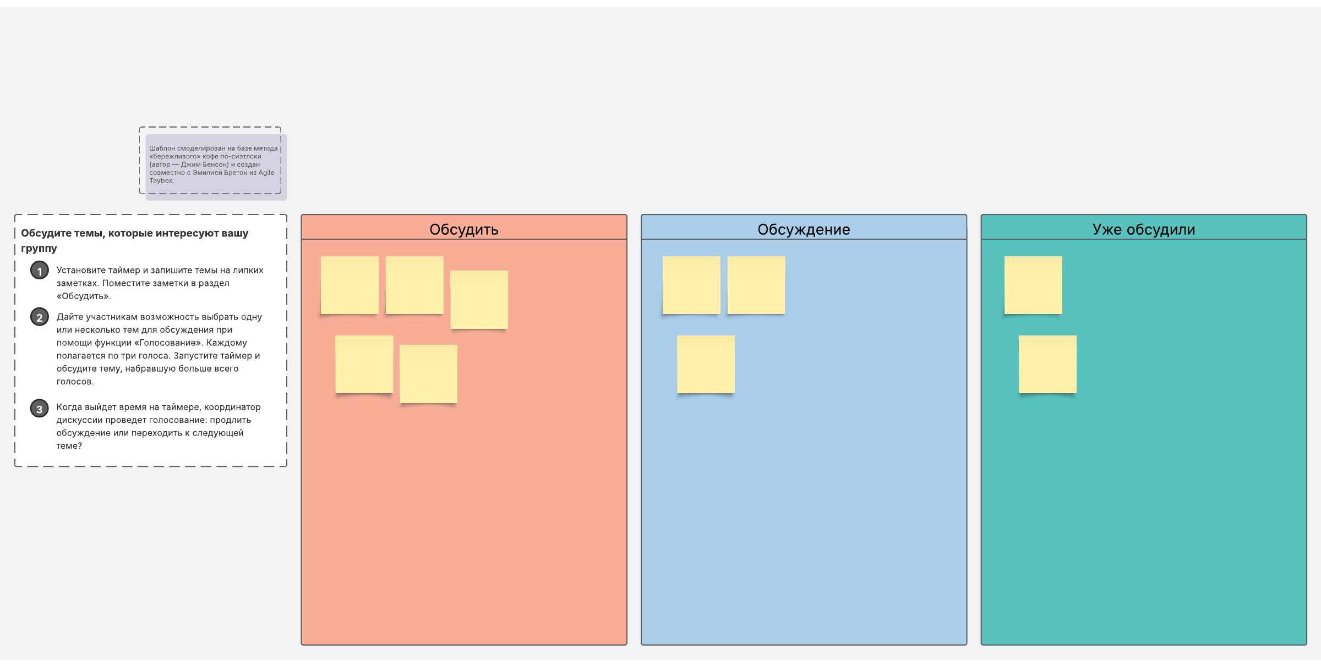Select the top-left sticky note in «Обсуждение»
The height and width of the screenshot is (667, 1321).
pos(691,285)
